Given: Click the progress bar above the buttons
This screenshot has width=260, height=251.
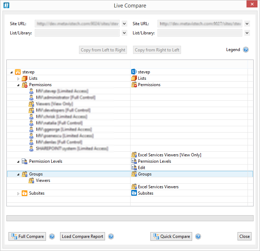Looking at the screenshot, I should click(x=130, y=218).
